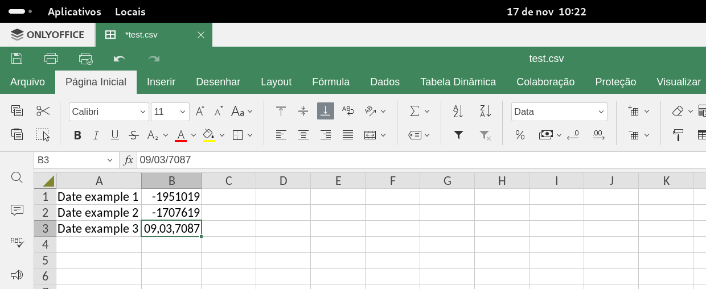Open the font size 11 dropdown
The height and width of the screenshot is (289, 706).
tap(184, 112)
